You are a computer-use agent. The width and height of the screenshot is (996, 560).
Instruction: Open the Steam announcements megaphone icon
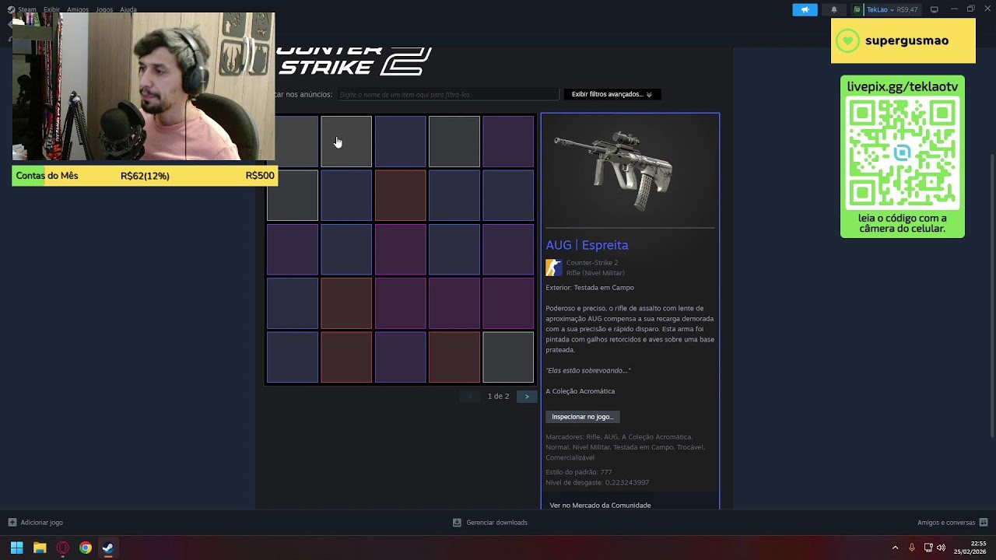tap(805, 9)
